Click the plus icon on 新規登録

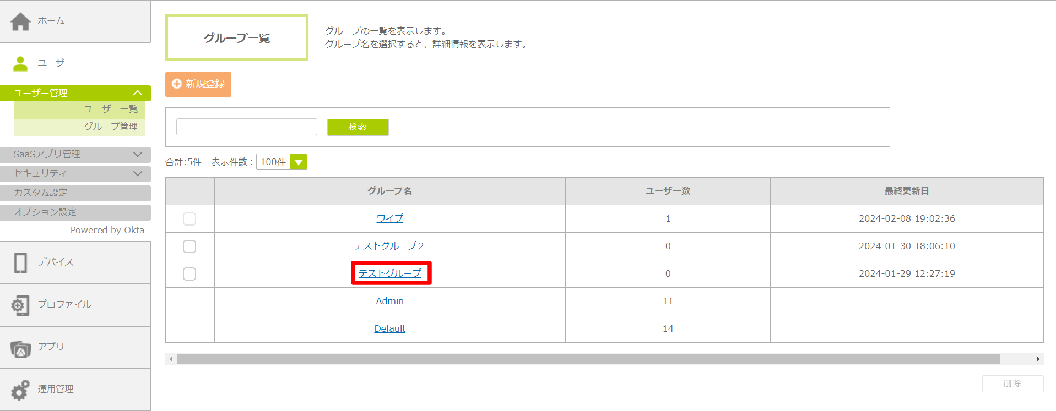coord(177,84)
